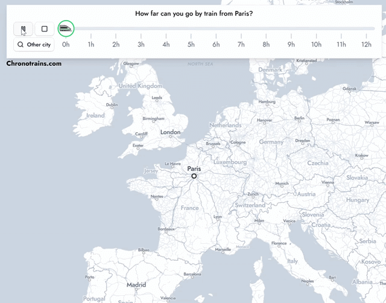Select Cardiff on the map
386x303 pixels.
point(141,134)
